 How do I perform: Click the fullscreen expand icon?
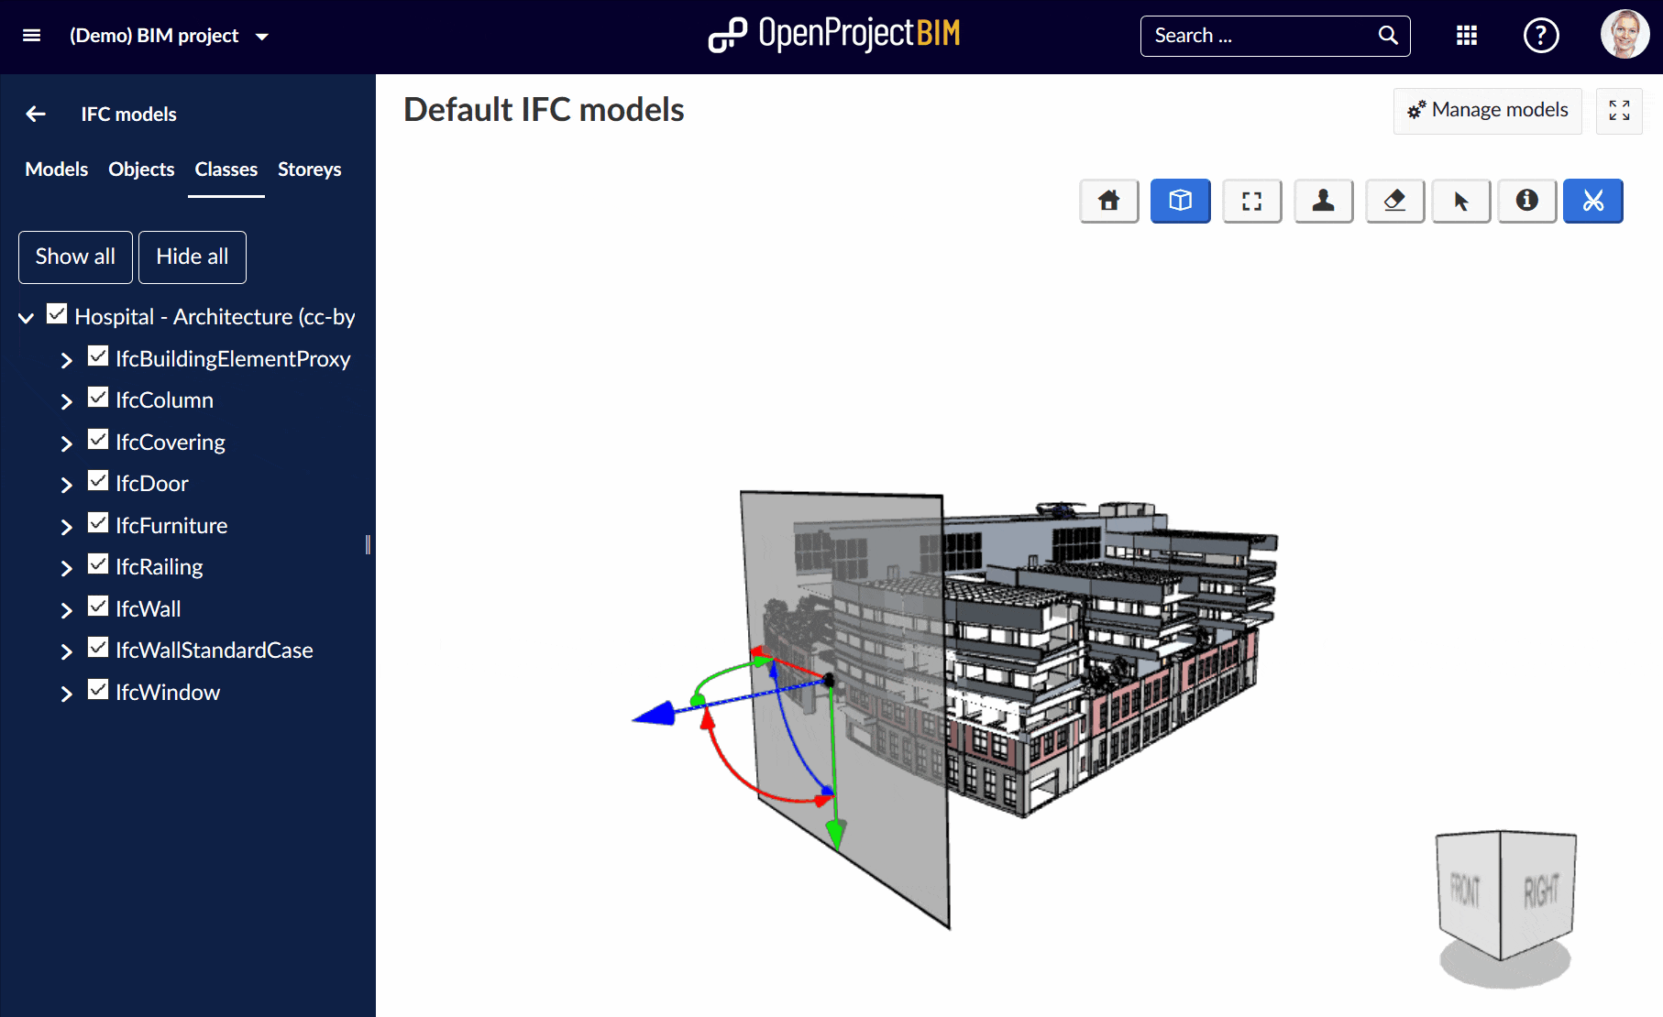pos(1619,110)
